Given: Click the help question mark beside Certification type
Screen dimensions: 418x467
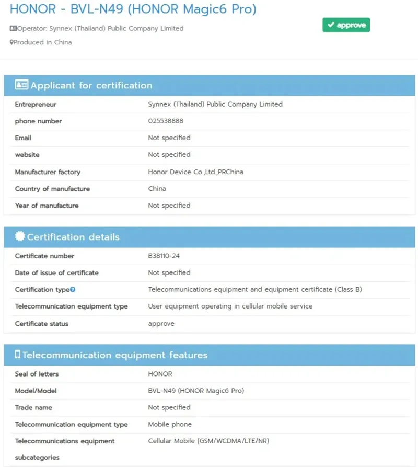Looking at the screenshot, I should tap(73, 290).
